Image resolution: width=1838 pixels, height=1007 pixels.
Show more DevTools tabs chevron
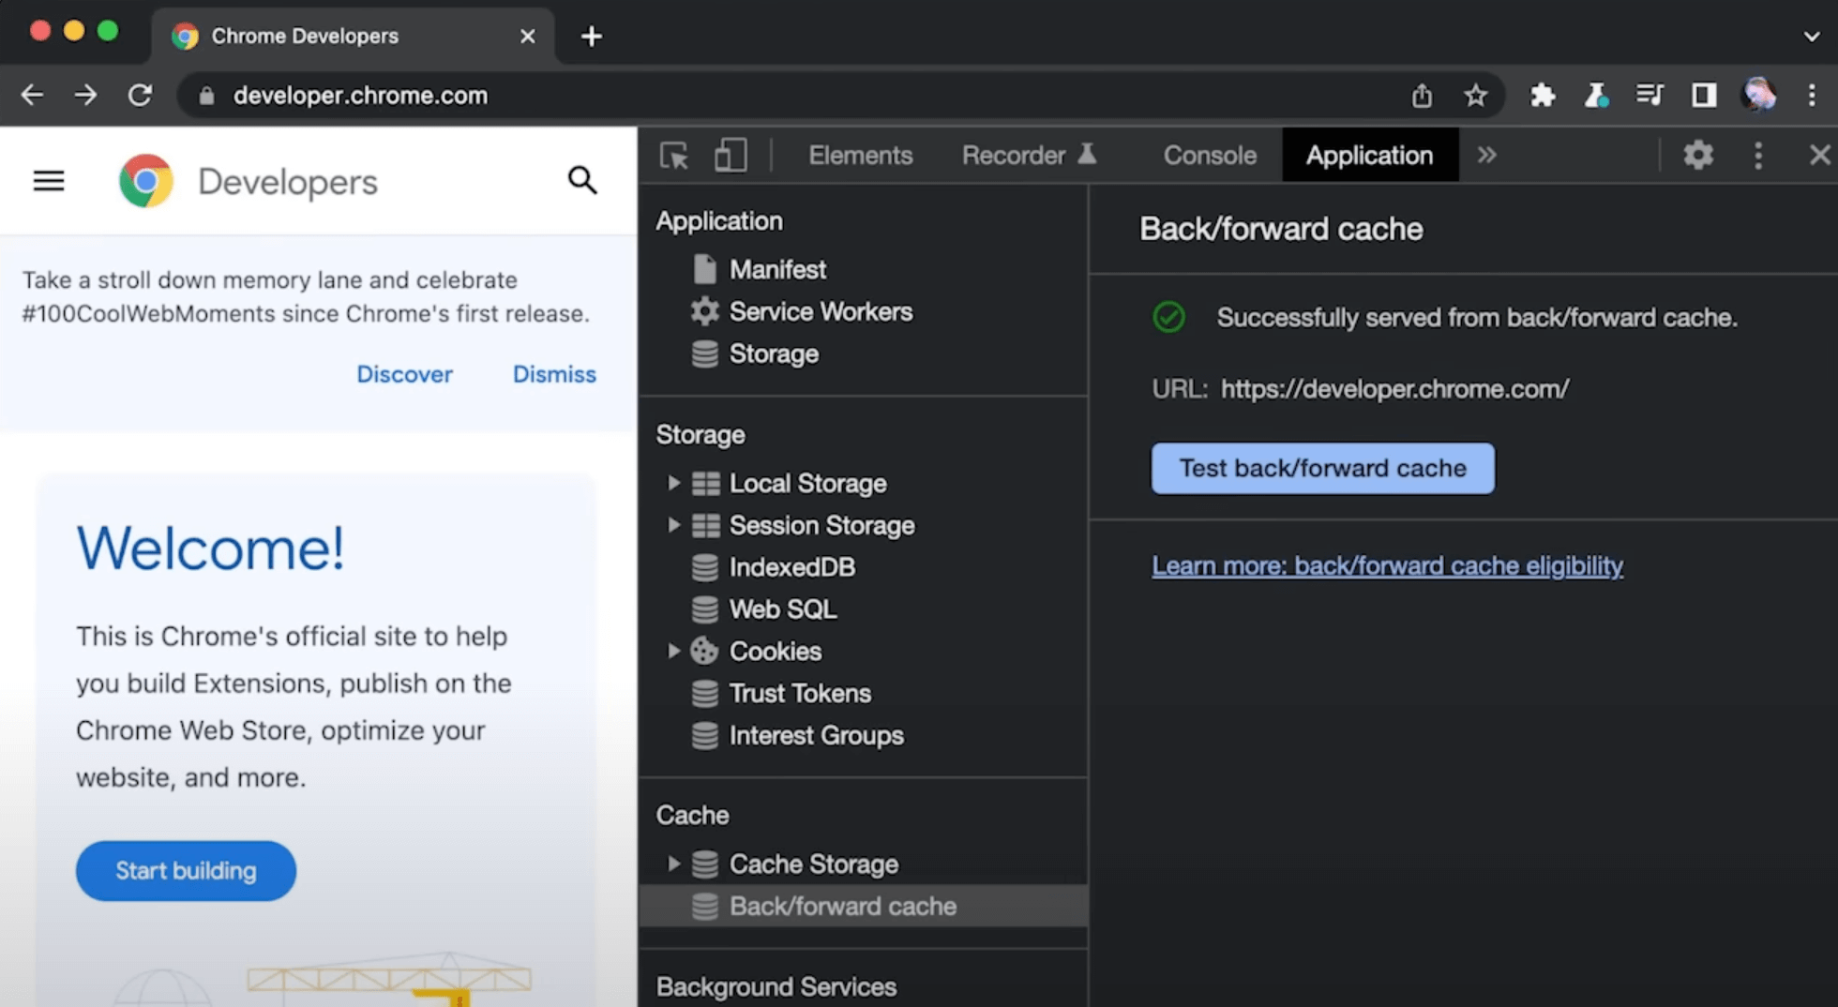(x=1486, y=155)
